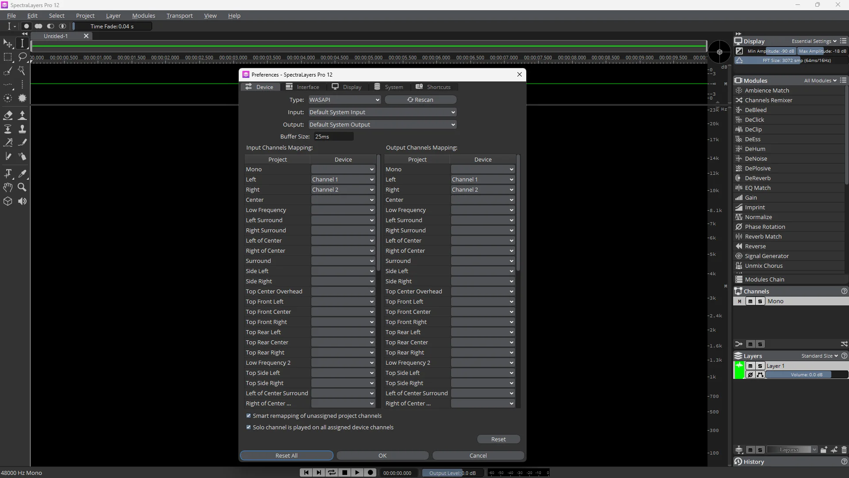The image size is (849, 478).
Task: Select the Zoom magnifier tool
Action: [x=22, y=187]
